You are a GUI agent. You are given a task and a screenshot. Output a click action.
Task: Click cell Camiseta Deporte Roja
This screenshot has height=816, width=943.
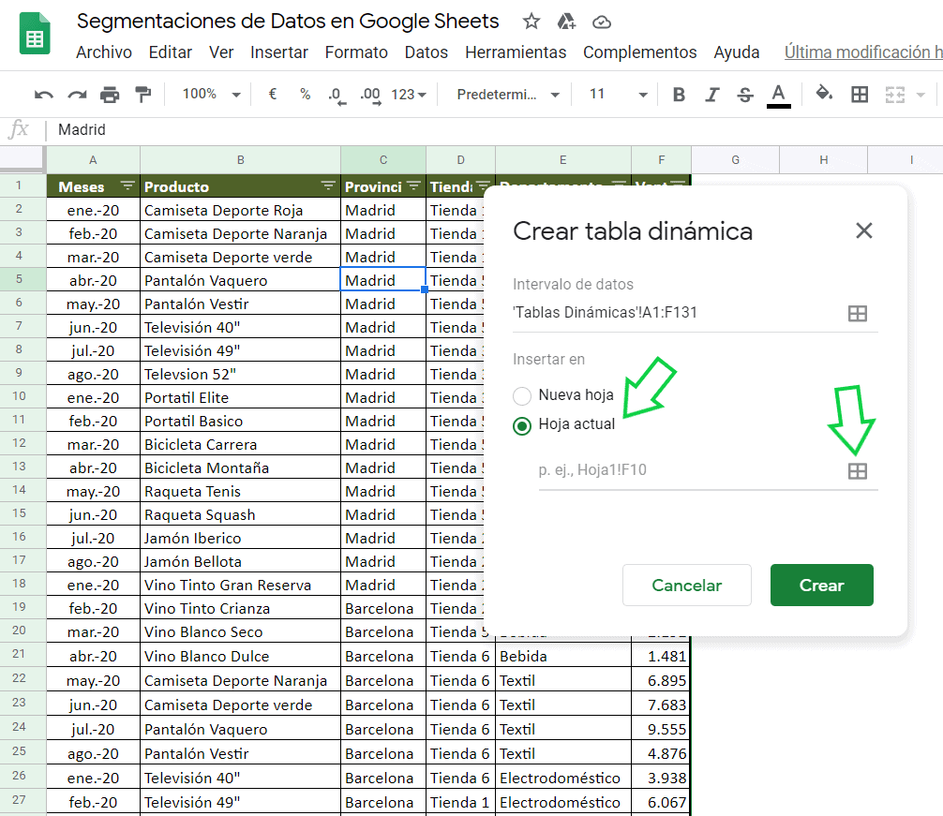(241, 210)
